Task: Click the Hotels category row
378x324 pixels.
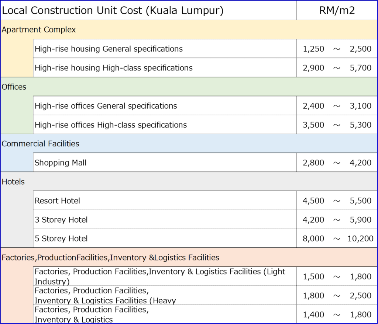Action: click(x=189, y=181)
